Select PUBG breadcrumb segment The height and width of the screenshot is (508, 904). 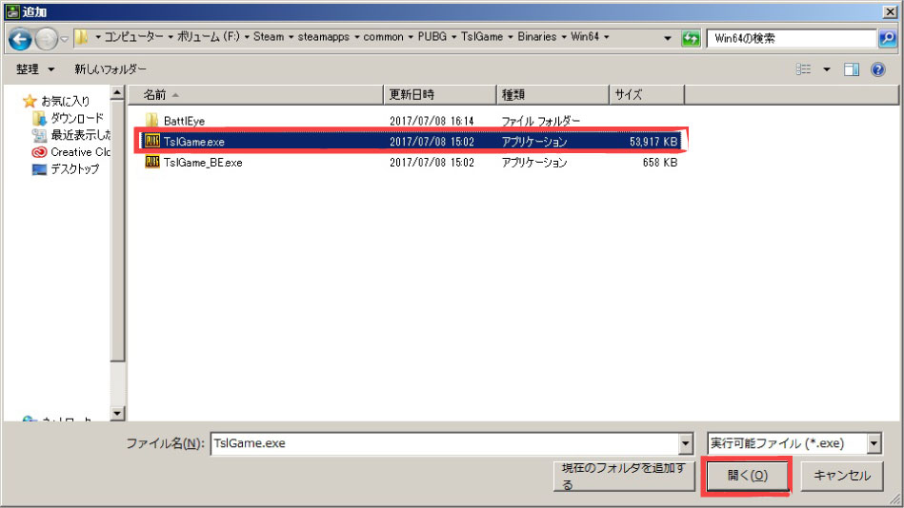tap(432, 37)
